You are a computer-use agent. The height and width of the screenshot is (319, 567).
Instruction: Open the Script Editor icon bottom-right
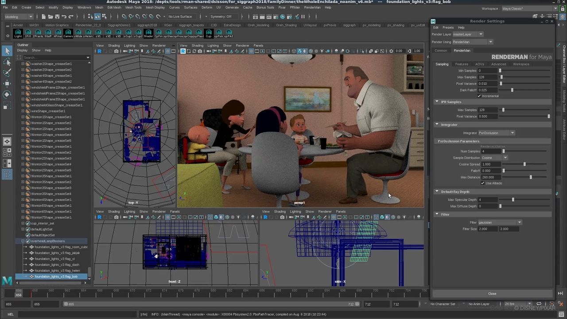(x=560, y=314)
